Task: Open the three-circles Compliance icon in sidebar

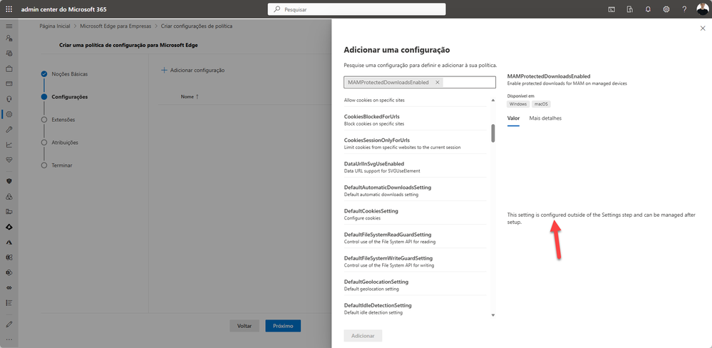Action: [9, 196]
